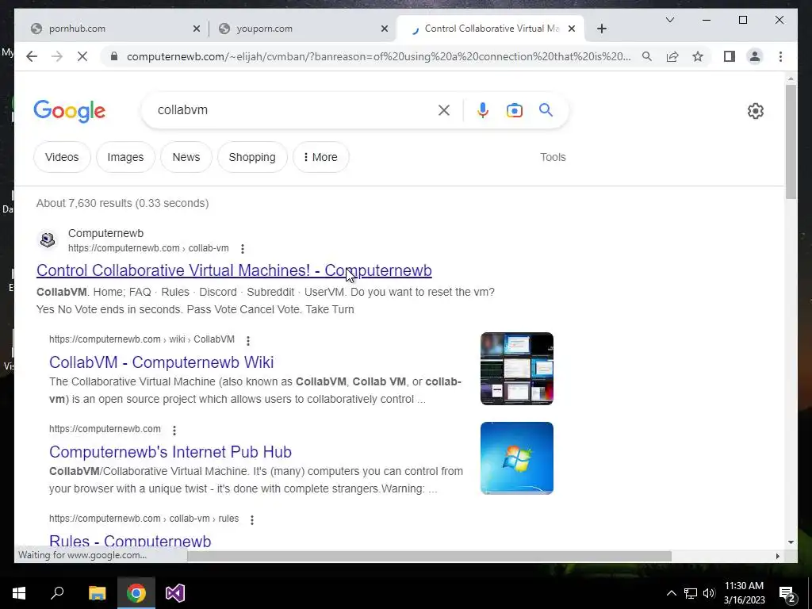Click the Chrome taskbar icon

pyautogui.click(x=136, y=593)
